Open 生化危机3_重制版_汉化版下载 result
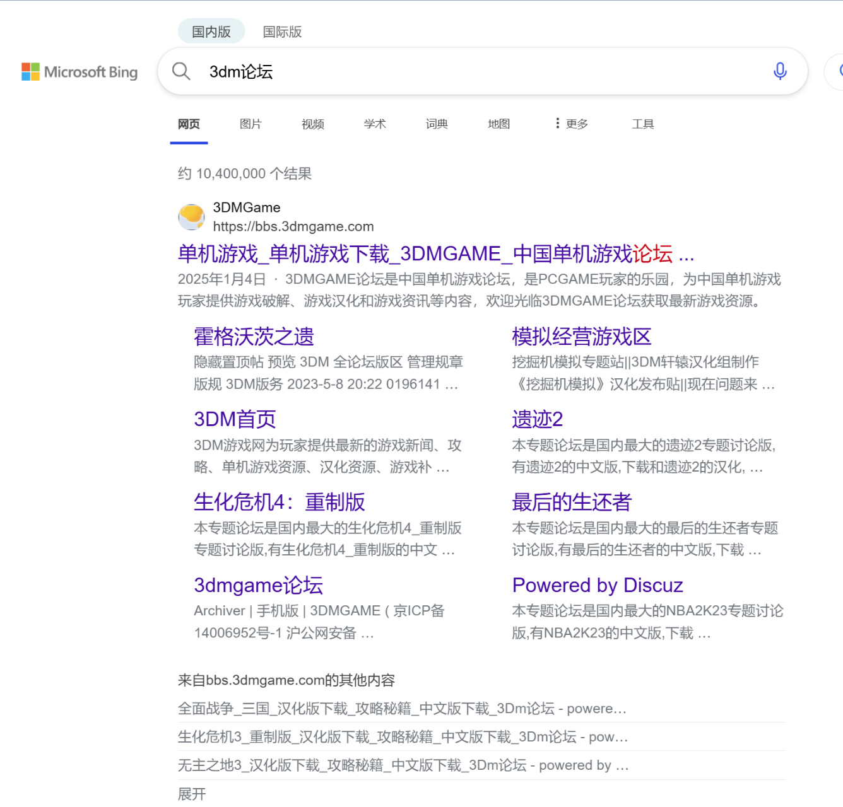 click(x=403, y=737)
